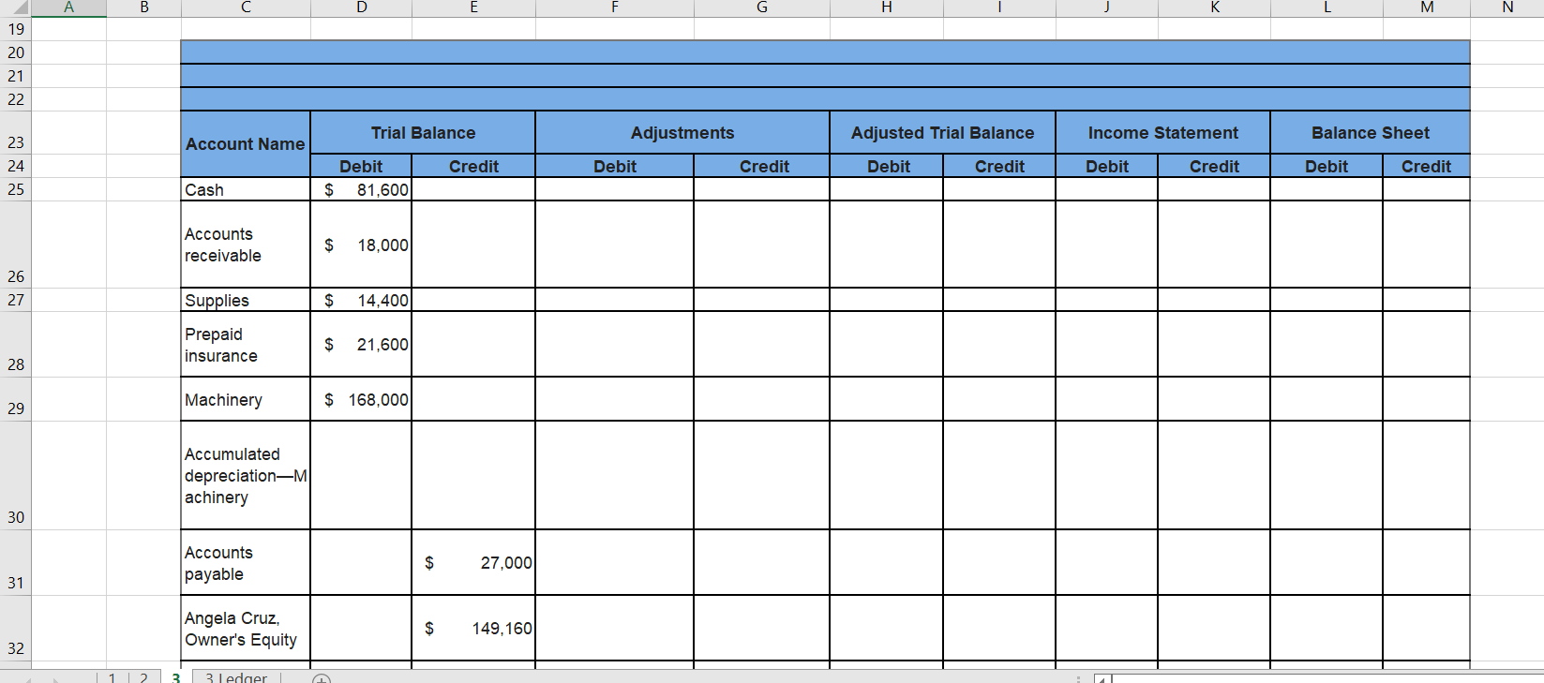Select column B header

tap(143, 7)
